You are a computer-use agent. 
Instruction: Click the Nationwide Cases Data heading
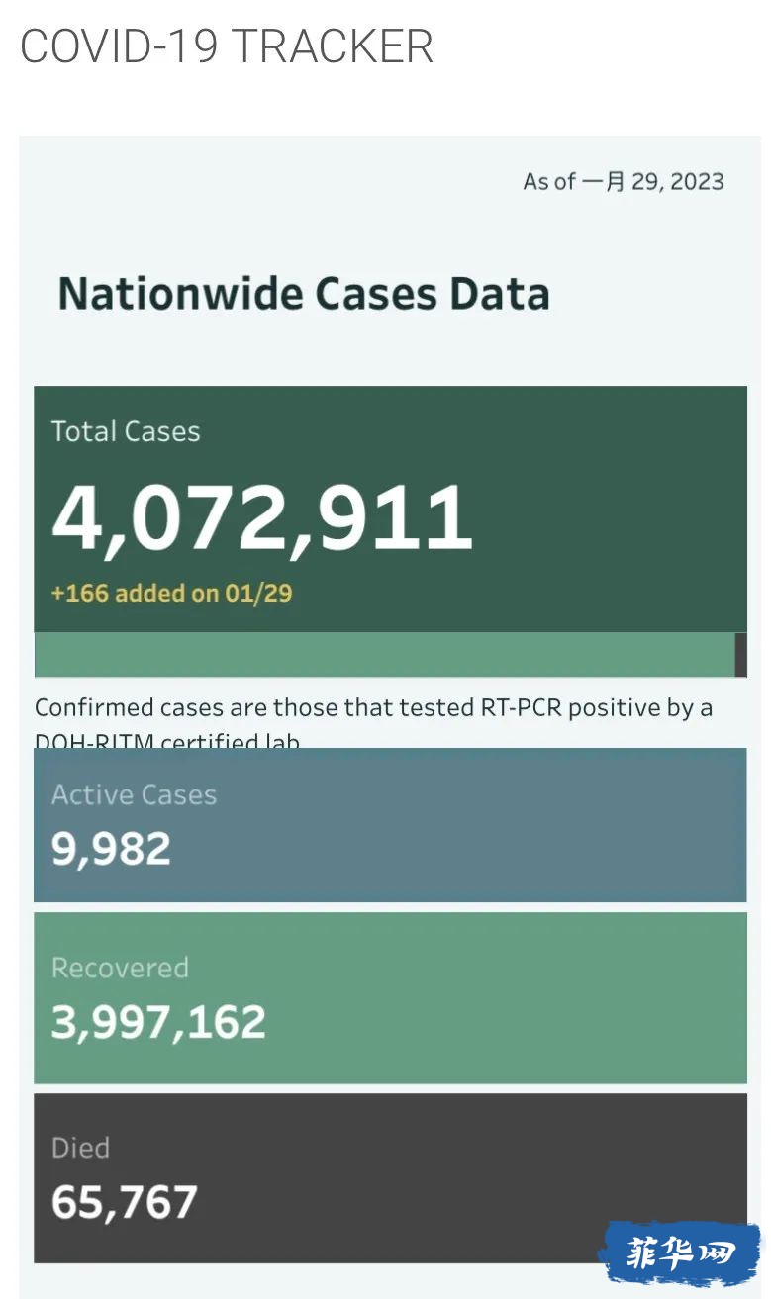point(304,294)
